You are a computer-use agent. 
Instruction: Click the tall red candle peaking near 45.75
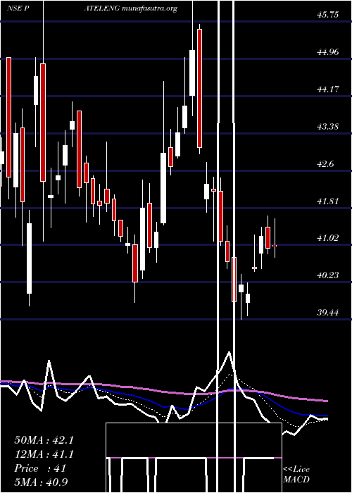(x=199, y=88)
